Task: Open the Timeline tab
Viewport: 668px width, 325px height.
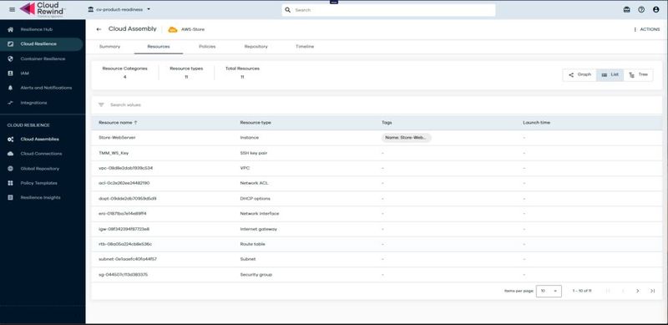Action: [x=305, y=47]
